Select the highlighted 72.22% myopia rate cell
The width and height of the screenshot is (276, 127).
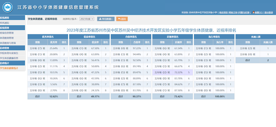pyautogui.click(x=179, y=72)
